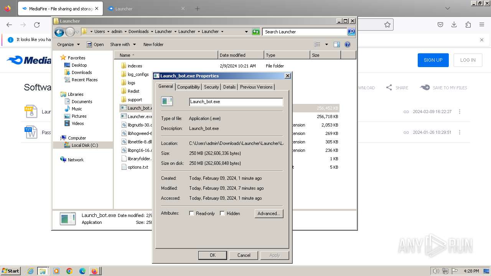Image resolution: width=491 pixels, height=276 pixels.
Task: Open Share with dropdown menu
Action: (x=123, y=44)
